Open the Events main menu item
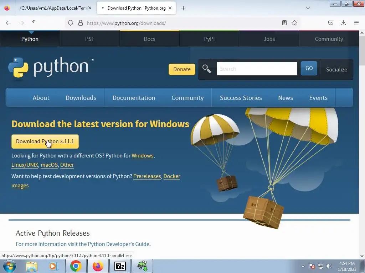The width and height of the screenshot is (365, 273). point(318,98)
